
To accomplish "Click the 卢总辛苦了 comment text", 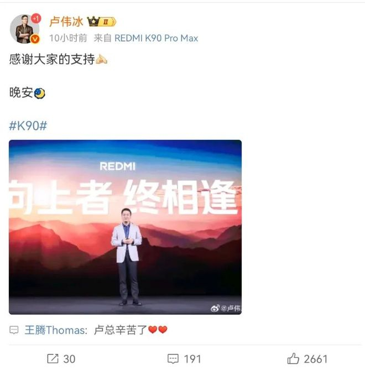I will [121, 330].
